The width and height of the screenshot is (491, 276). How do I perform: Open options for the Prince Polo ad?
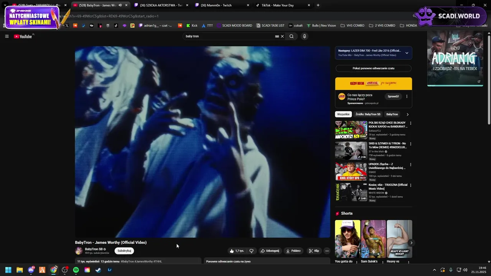pyautogui.click(x=407, y=96)
